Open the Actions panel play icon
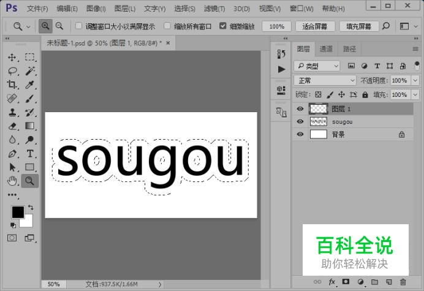The image size is (424, 291). coord(281,69)
